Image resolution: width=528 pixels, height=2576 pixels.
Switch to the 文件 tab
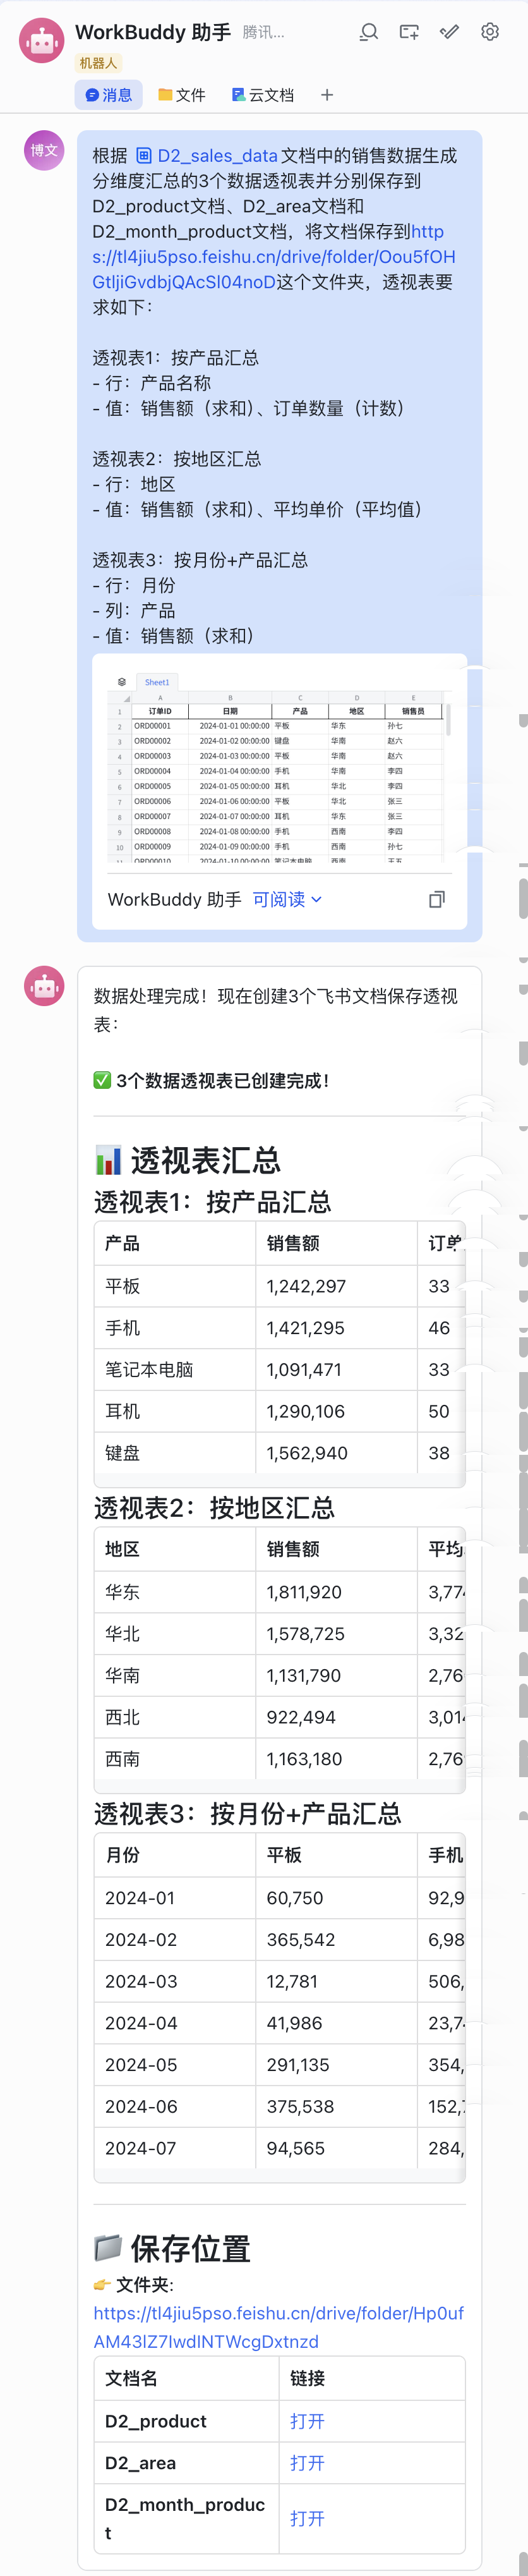(x=182, y=95)
